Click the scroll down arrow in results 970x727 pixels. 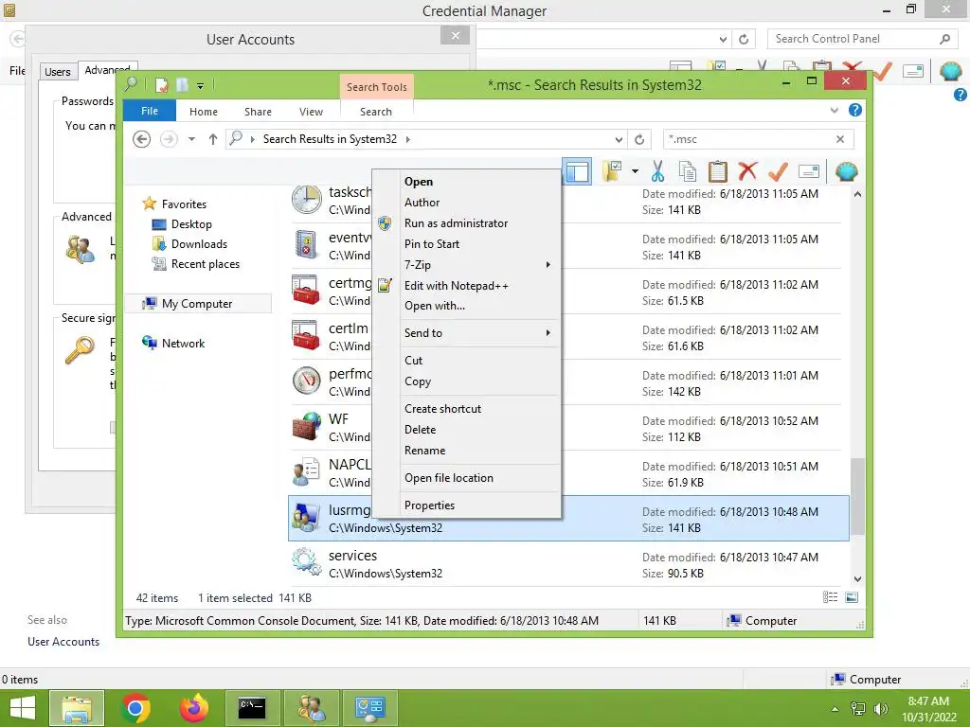click(x=857, y=579)
